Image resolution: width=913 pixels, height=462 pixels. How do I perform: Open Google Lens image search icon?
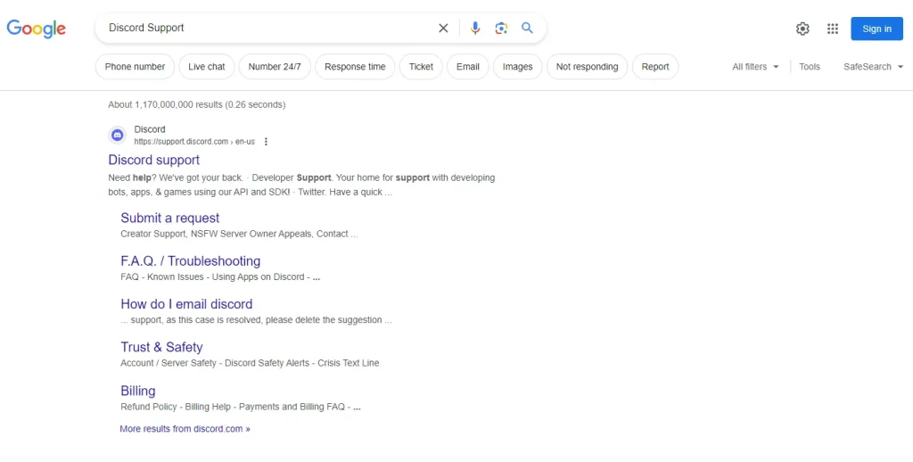(x=501, y=28)
